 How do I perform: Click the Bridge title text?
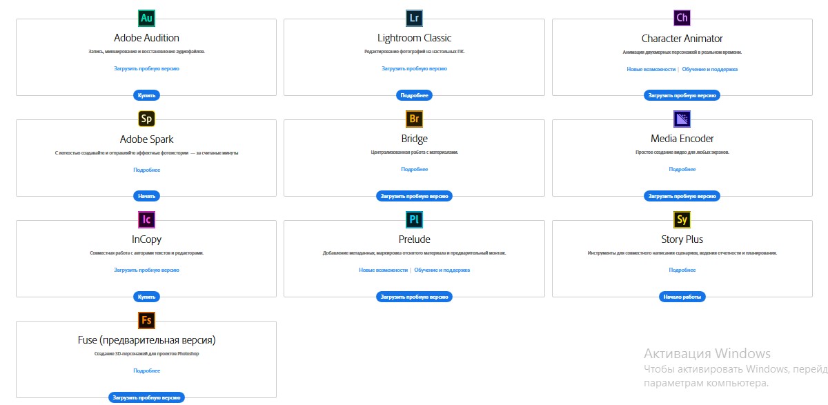pos(414,139)
